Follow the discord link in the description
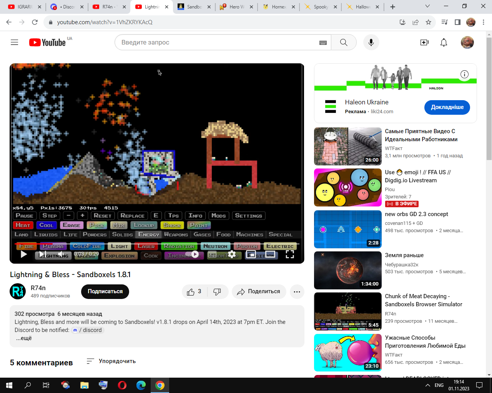Viewport: 492px width, 393px height. (88, 330)
